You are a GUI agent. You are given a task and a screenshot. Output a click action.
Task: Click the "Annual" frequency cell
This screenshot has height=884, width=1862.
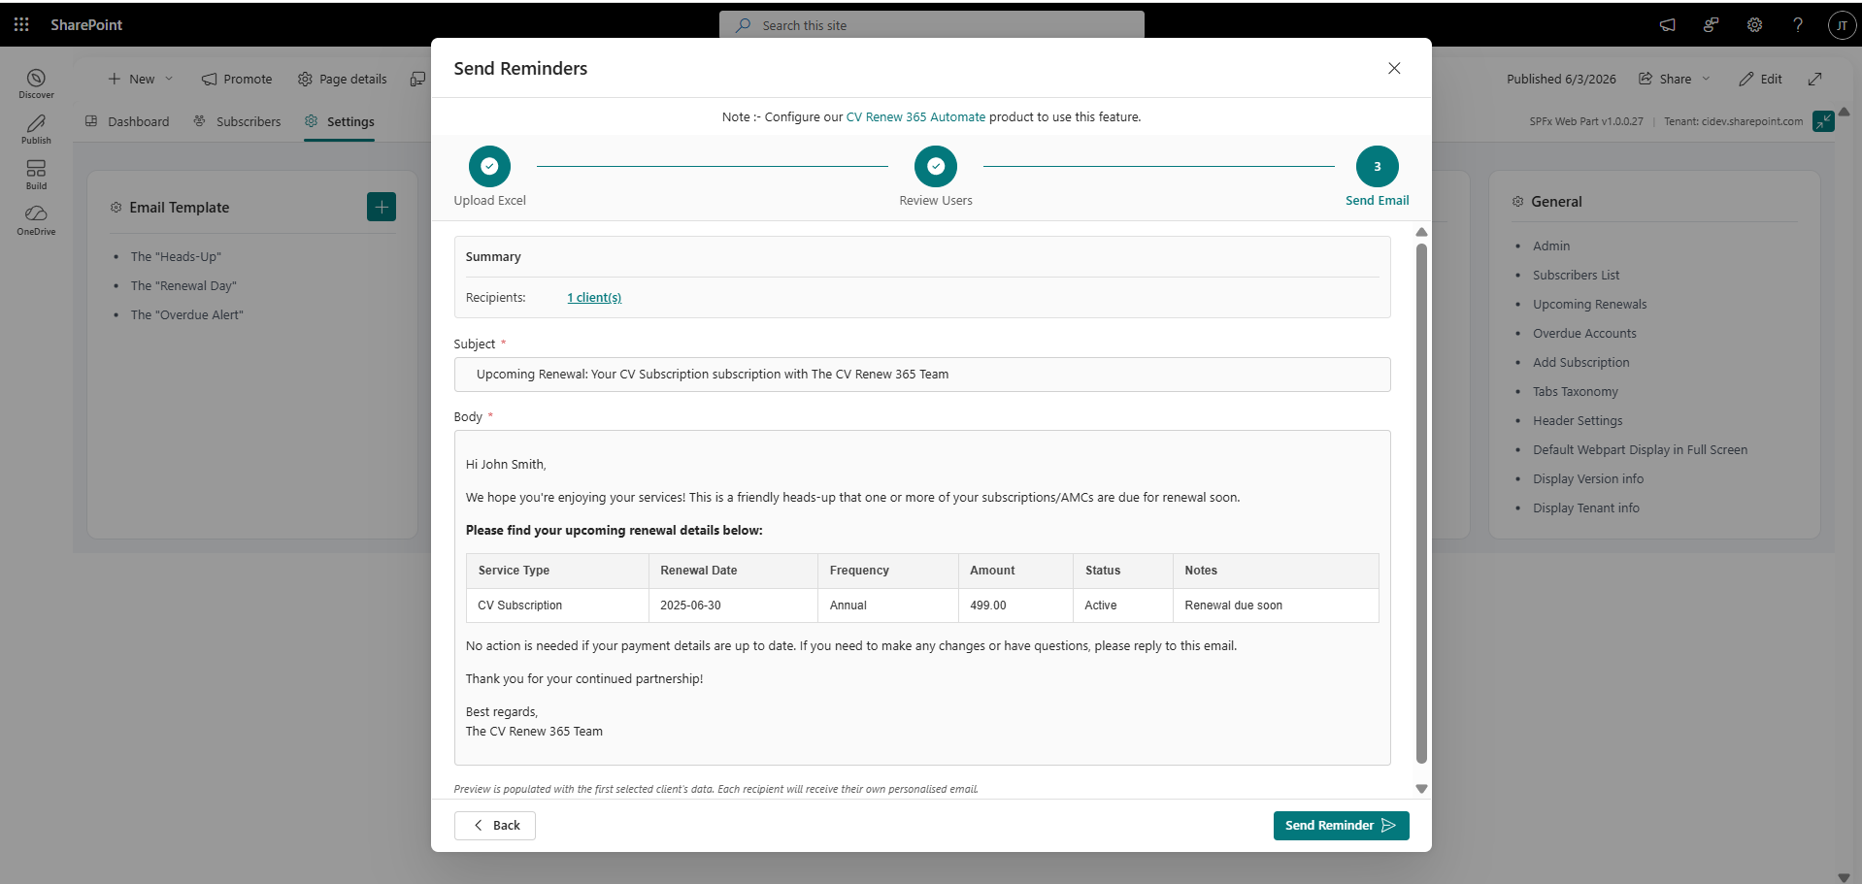click(888, 606)
